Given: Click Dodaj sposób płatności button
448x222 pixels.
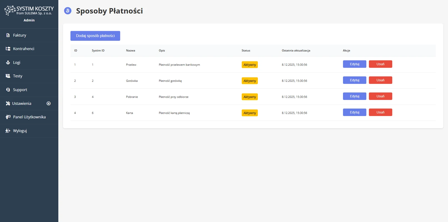Looking at the screenshot, I should 95,36.
